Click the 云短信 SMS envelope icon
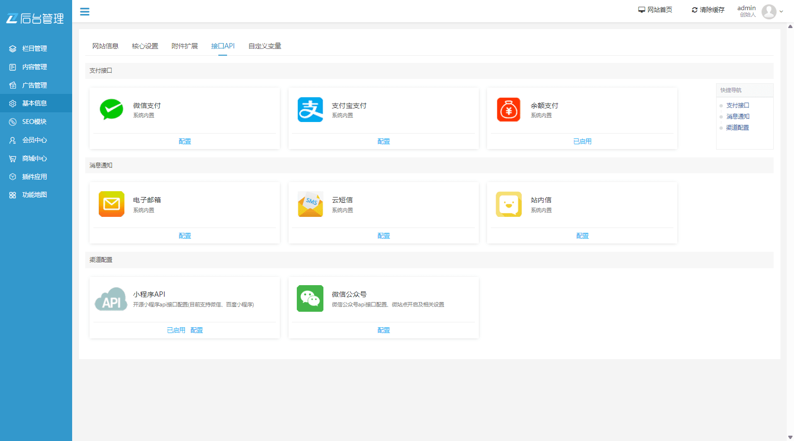Screen dimensions: 794x441 click(x=310, y=204)
